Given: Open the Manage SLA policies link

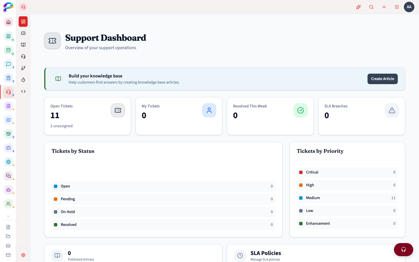Looking at the screenshot, I should (265, 259).
